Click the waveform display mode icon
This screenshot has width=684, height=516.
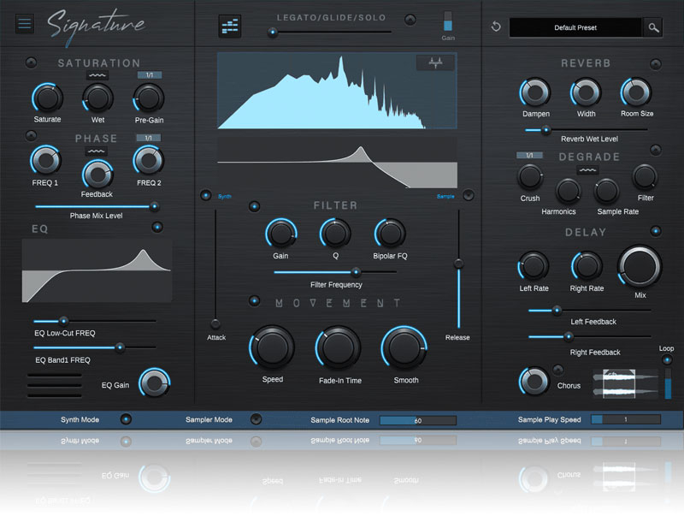tap(435, 62)
